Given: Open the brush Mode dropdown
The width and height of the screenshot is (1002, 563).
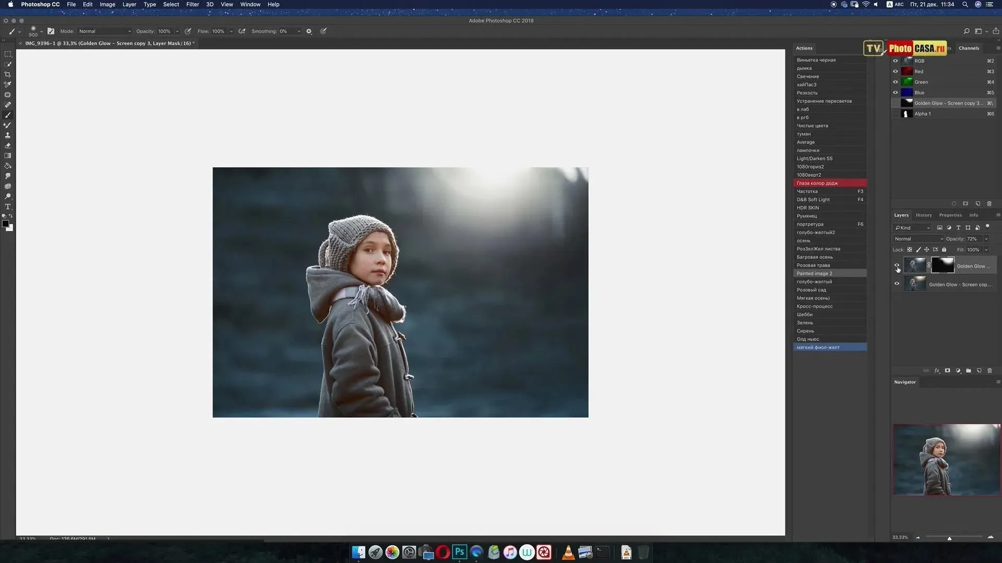Looking at the screenshot, I should (104, 31).
